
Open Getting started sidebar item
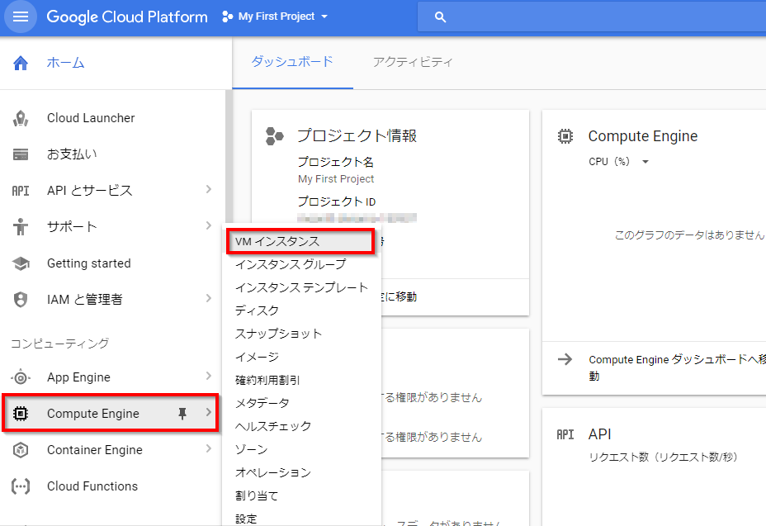(x=89, y=263)
